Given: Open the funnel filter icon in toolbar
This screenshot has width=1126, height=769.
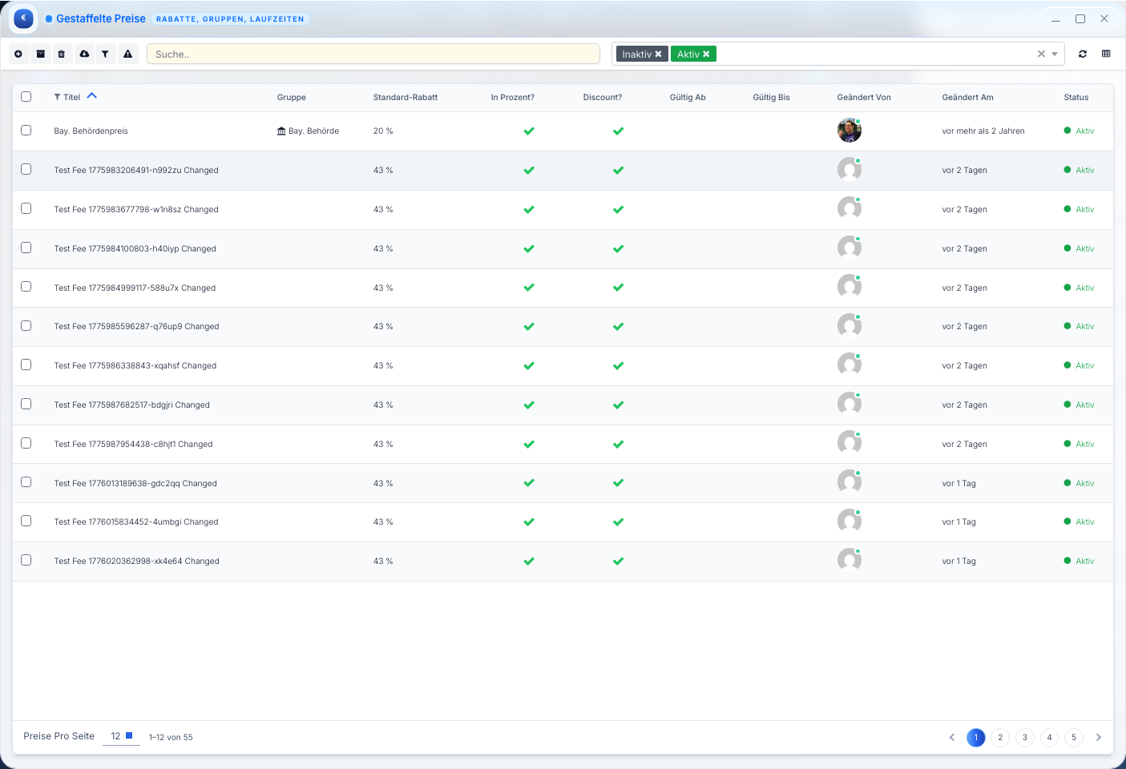Looking at the screenshot, I should point(105,54).
